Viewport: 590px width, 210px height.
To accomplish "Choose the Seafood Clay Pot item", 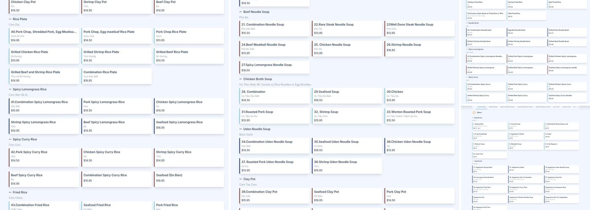I will pyautogui.click(x=347, y=196).
